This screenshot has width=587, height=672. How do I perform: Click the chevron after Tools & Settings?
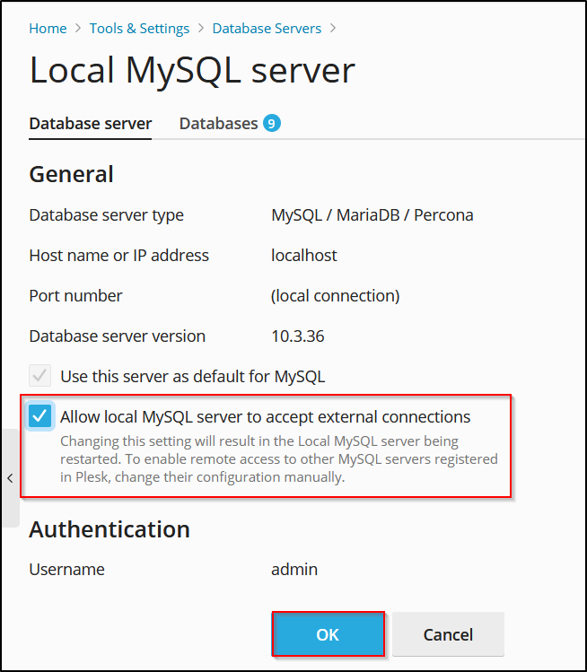tap(201, 29)
